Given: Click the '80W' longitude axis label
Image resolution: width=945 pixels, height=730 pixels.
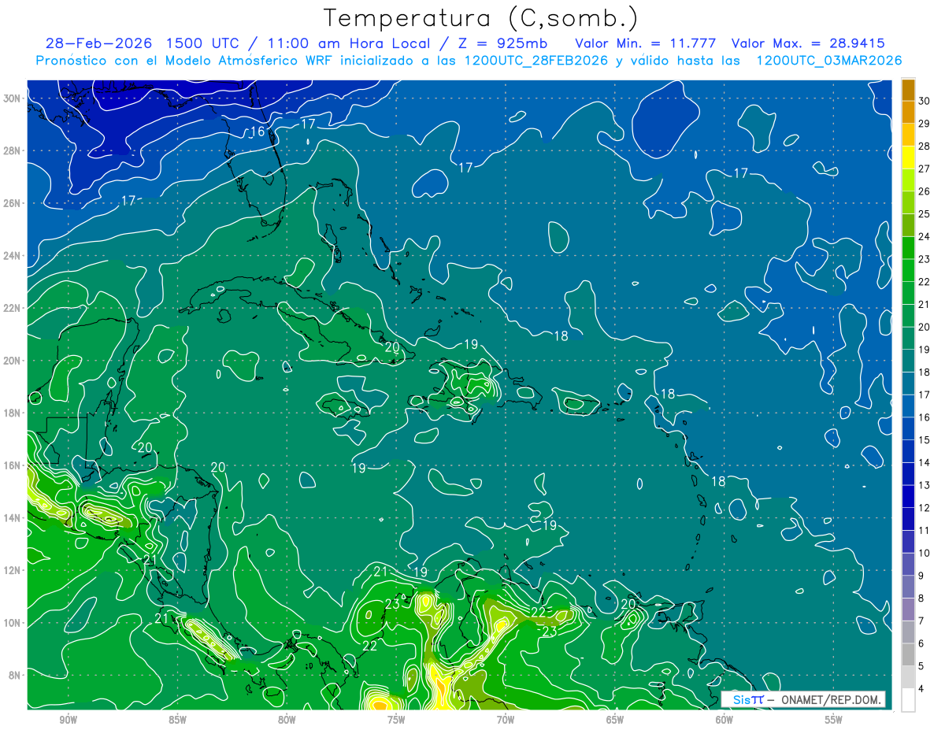Looking at the screenshot, I should pos(287,720).
